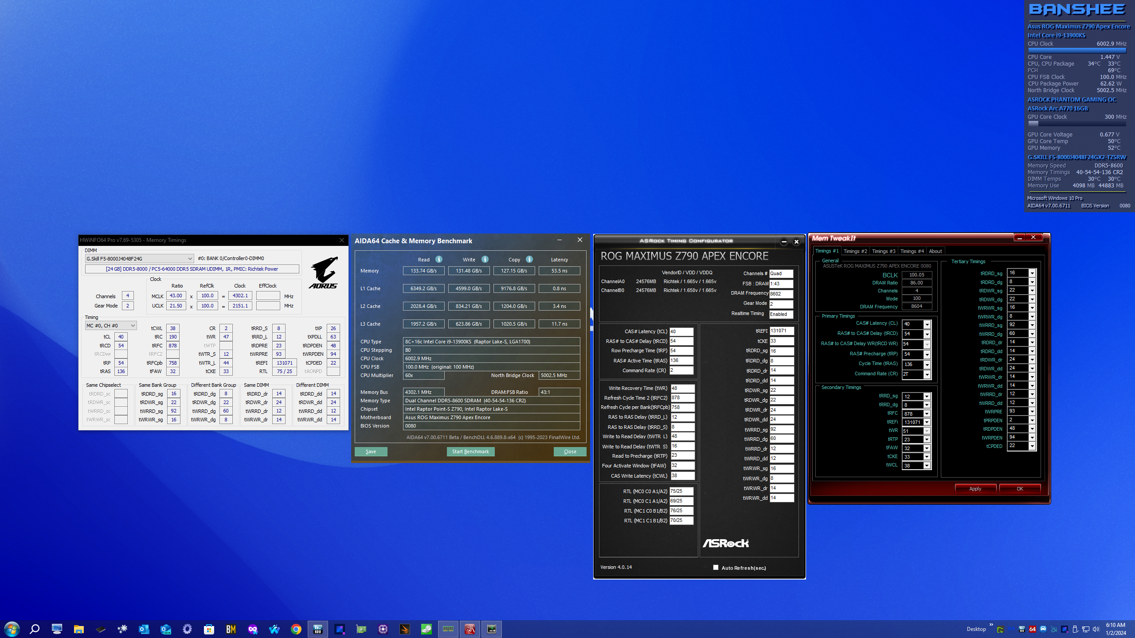Click the Read info icon in AIDA64
The width and height of the screenshot is (1135, 638).
[439, 259]
